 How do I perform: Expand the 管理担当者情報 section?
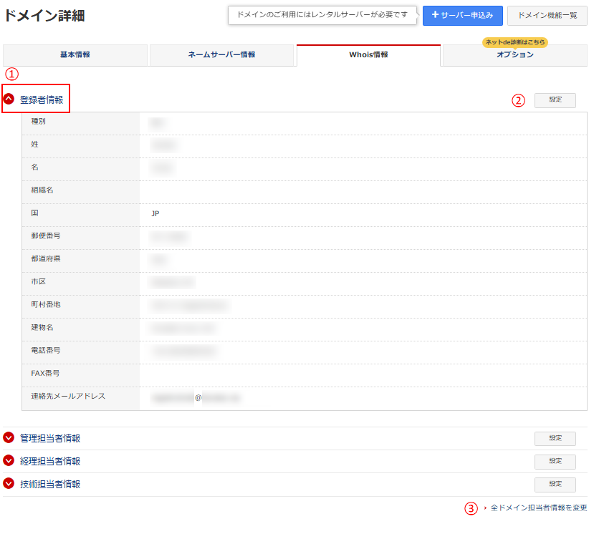pos(9,438)
